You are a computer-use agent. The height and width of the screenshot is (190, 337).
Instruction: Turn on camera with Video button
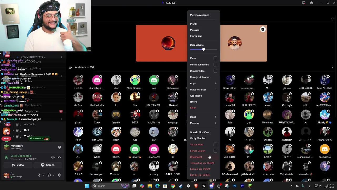coord(18,165)
